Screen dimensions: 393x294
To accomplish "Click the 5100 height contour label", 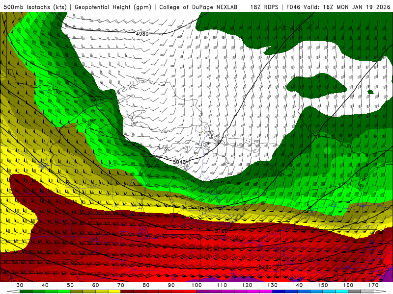I will 204,209.
